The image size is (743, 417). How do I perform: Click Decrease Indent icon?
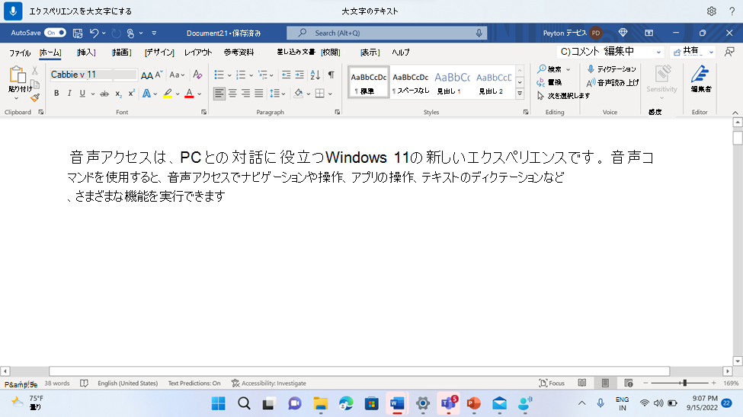[287, 75]
